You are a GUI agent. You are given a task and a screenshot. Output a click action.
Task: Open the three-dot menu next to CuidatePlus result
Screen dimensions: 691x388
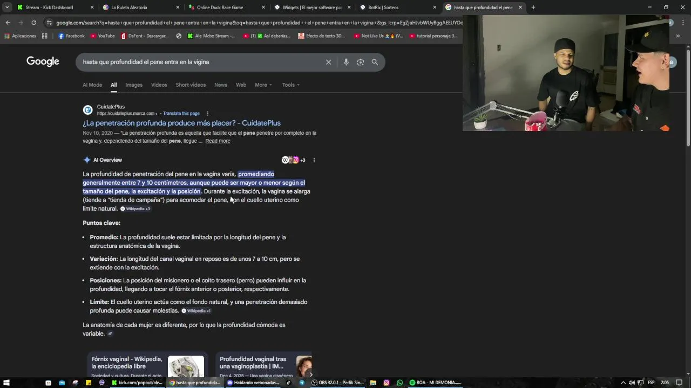coord(207,114)
